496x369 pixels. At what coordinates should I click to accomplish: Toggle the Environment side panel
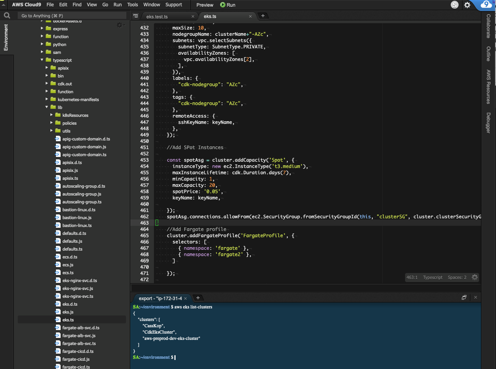click(x=6, y=37)
